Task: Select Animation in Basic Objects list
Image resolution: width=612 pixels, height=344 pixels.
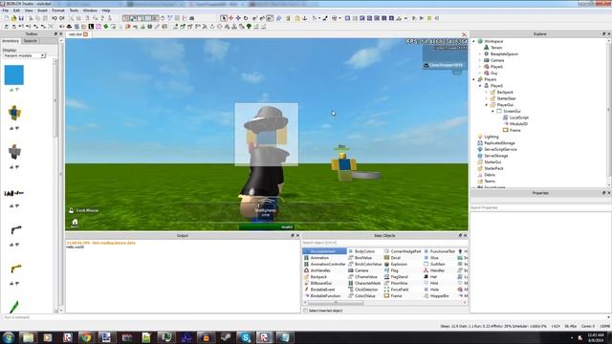Action: coord(319,258)
